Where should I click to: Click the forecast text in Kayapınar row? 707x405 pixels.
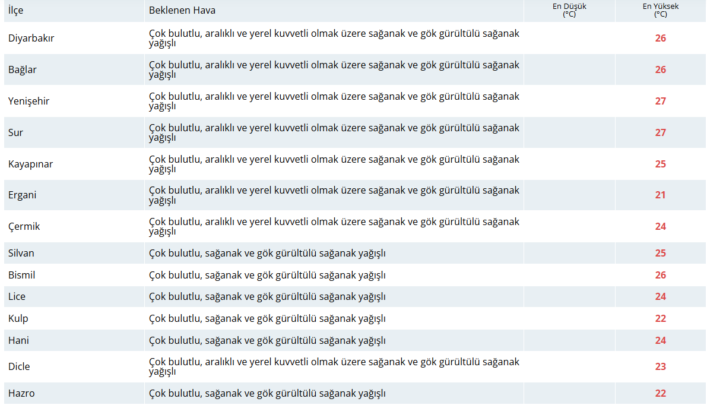tap(334, 164)
